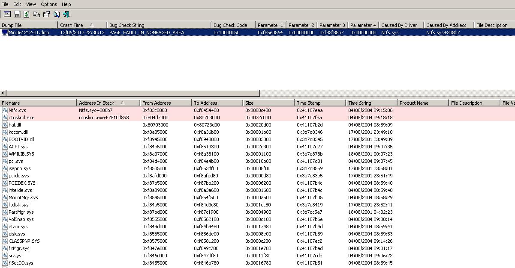This screenshot has height=268, width=515.
Task: Sort by Caused By Driver column header
Action: point(401,25)
